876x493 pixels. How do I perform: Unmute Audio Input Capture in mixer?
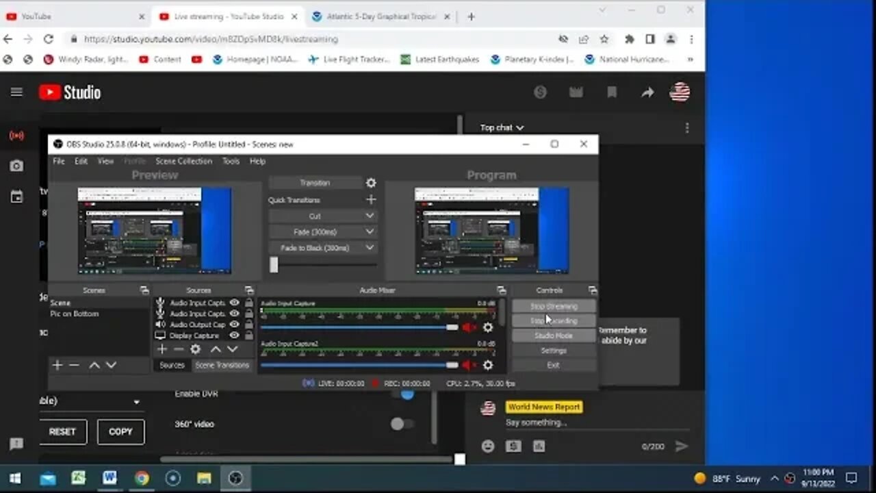(469, 328)
